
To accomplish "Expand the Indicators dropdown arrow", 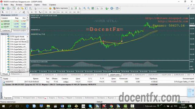I will tap(108, 8).
